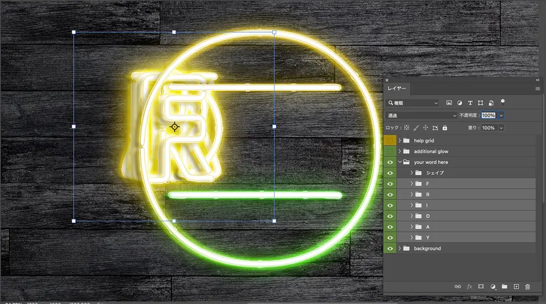546x304 pixels.
Task: Lock all padlock icon
Action: 444,128
